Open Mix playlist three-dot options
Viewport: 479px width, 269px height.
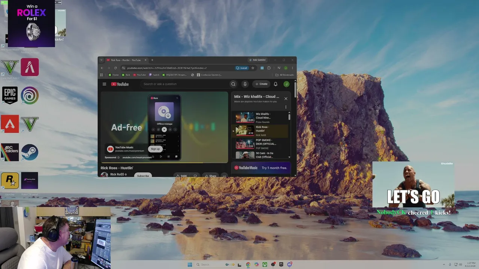tap(286, 107)
